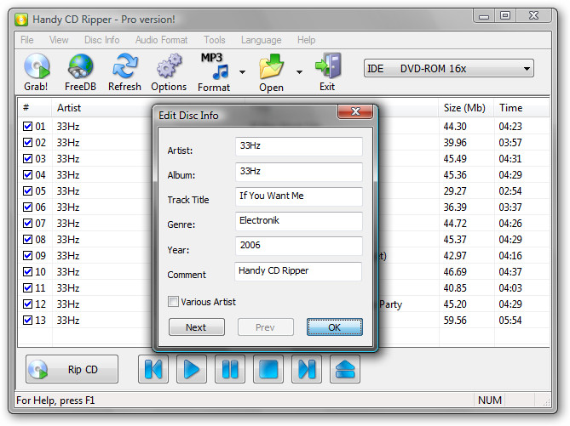570x426 pixels.
Task: Open the Language menu
Action: 261,40
